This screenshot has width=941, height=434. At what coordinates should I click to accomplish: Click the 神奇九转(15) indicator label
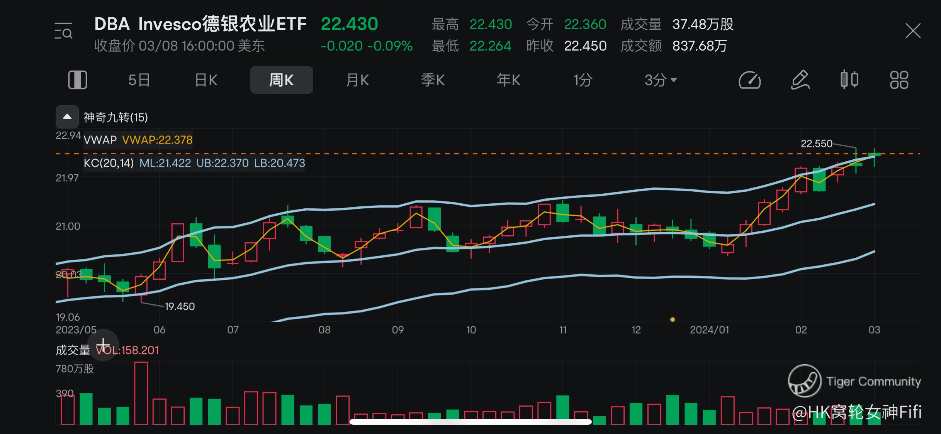[x=116, y=117]
